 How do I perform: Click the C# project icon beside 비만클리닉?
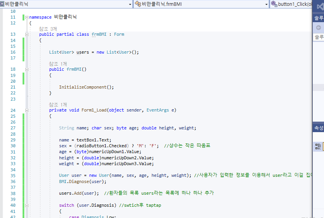(2, 4)
